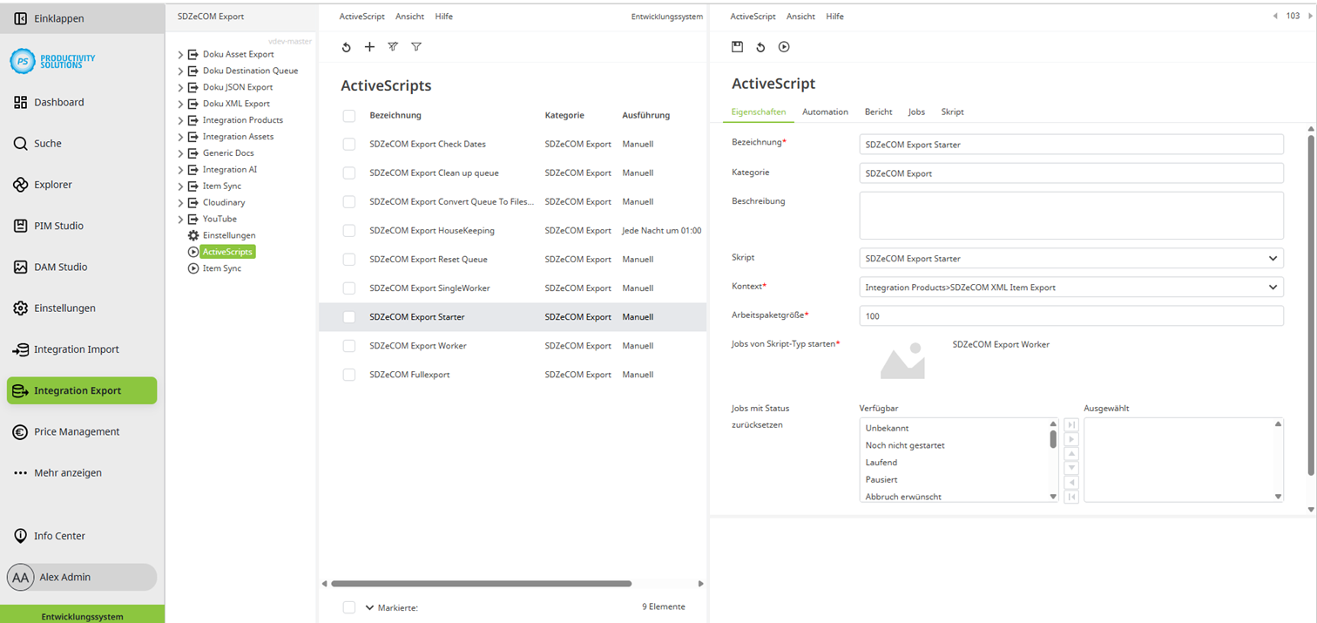Open the Skript dropdown
This screenshot has width=1317, height=623.
[x=1070, y=258]
